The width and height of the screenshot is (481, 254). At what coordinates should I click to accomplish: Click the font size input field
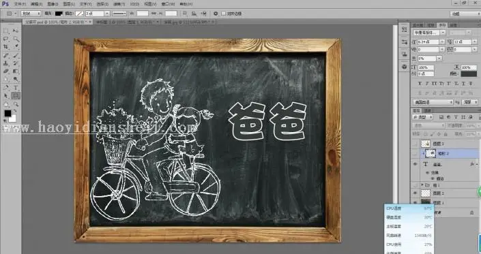(428, 42)
